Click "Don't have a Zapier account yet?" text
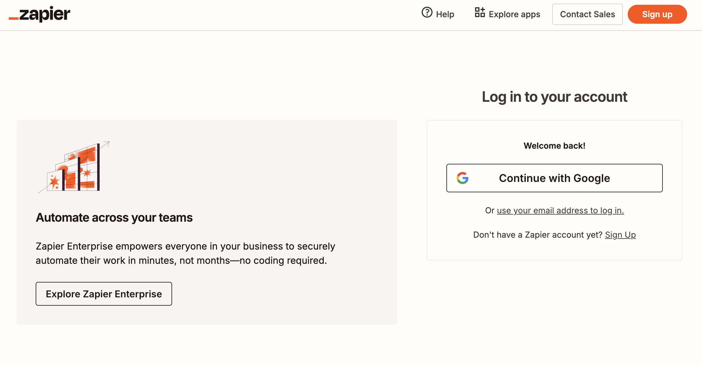This screenshot has width=702, height=365. tap(538, 235)
